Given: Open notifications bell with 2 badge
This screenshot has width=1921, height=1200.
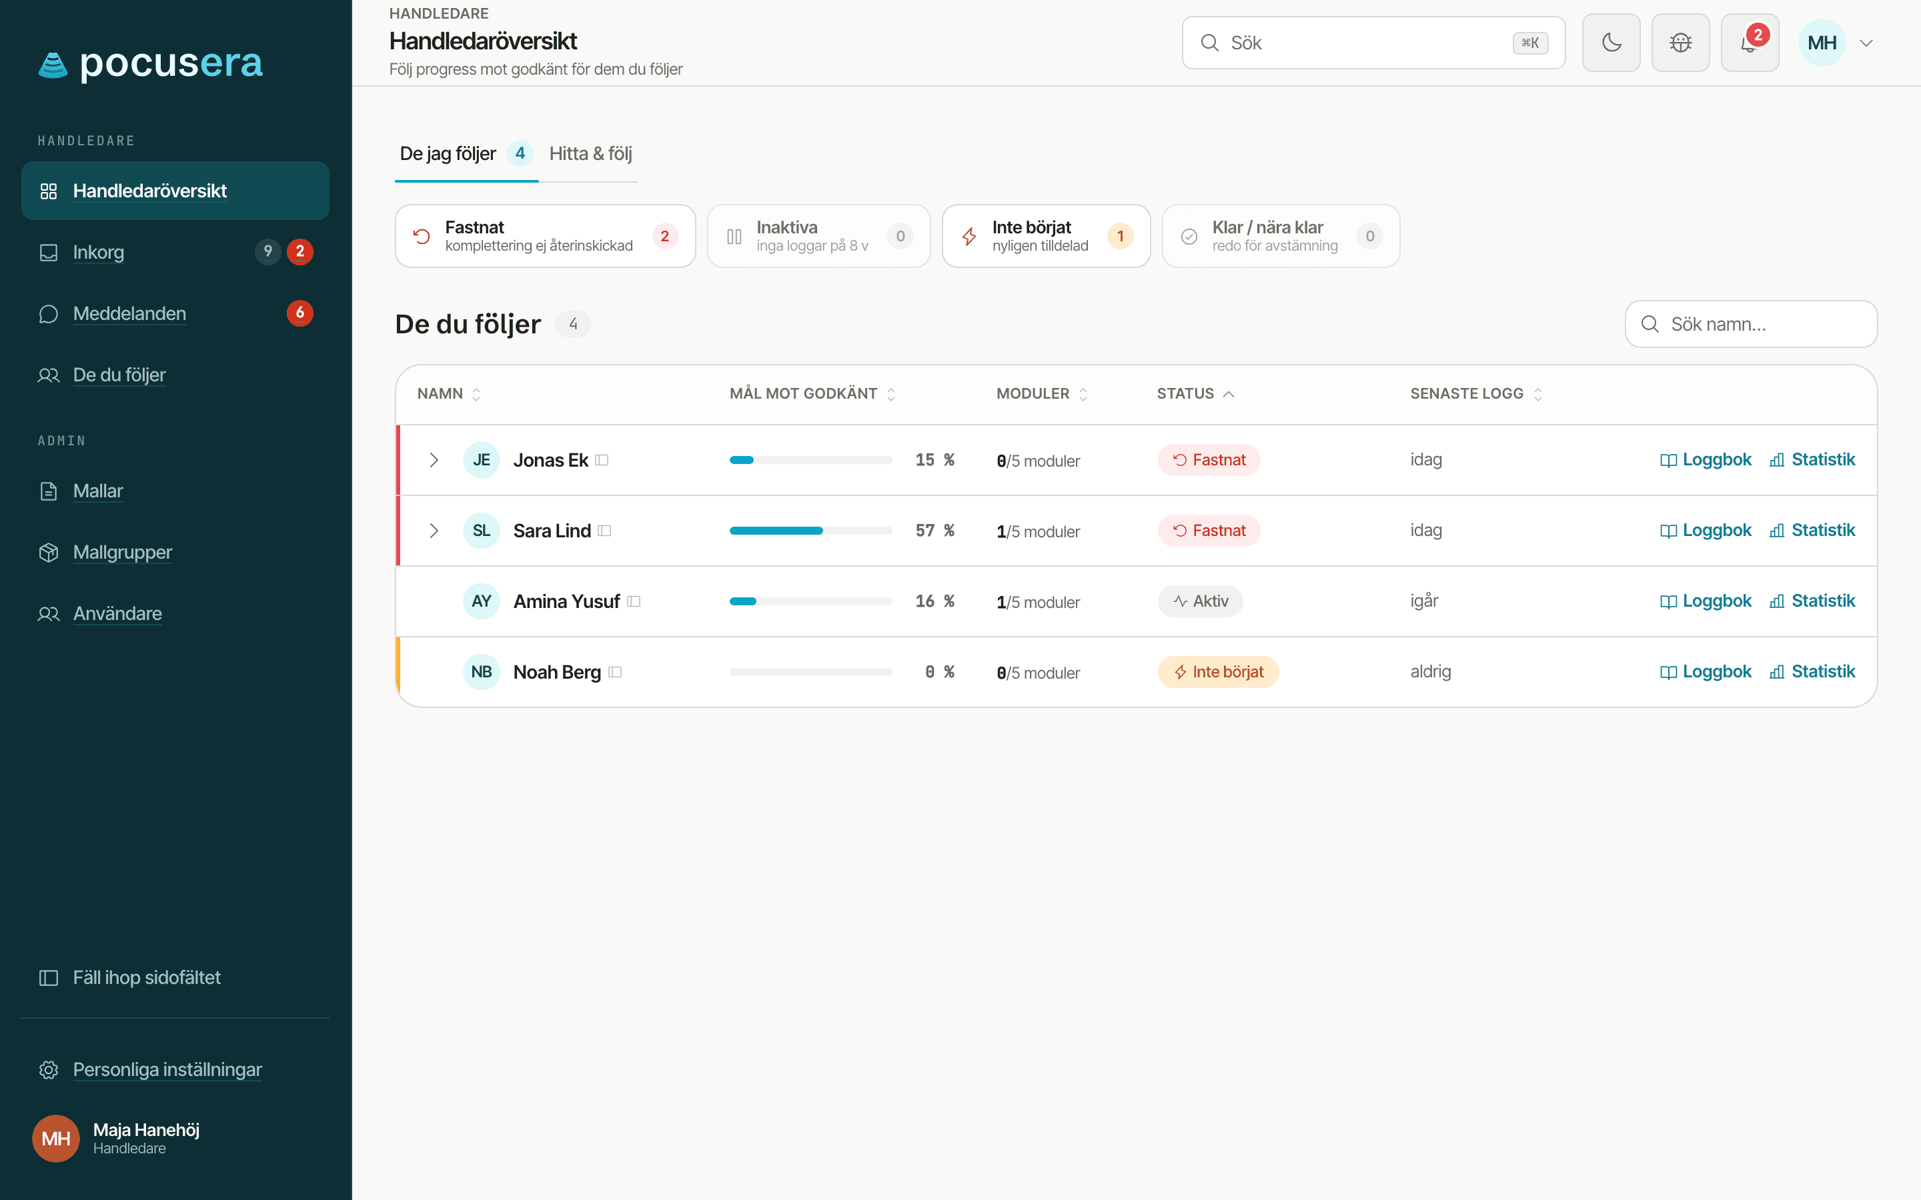Looking at the screenshot, I should pos(1750,43).
